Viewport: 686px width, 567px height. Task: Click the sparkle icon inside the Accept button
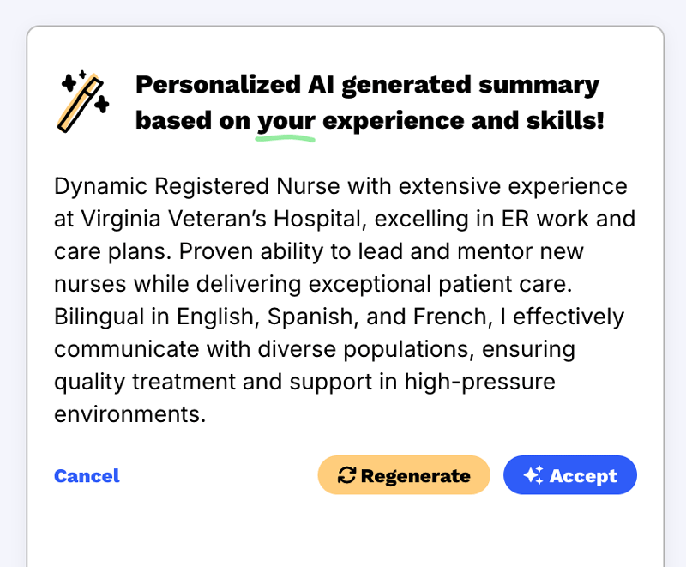(x=533, y=474)
